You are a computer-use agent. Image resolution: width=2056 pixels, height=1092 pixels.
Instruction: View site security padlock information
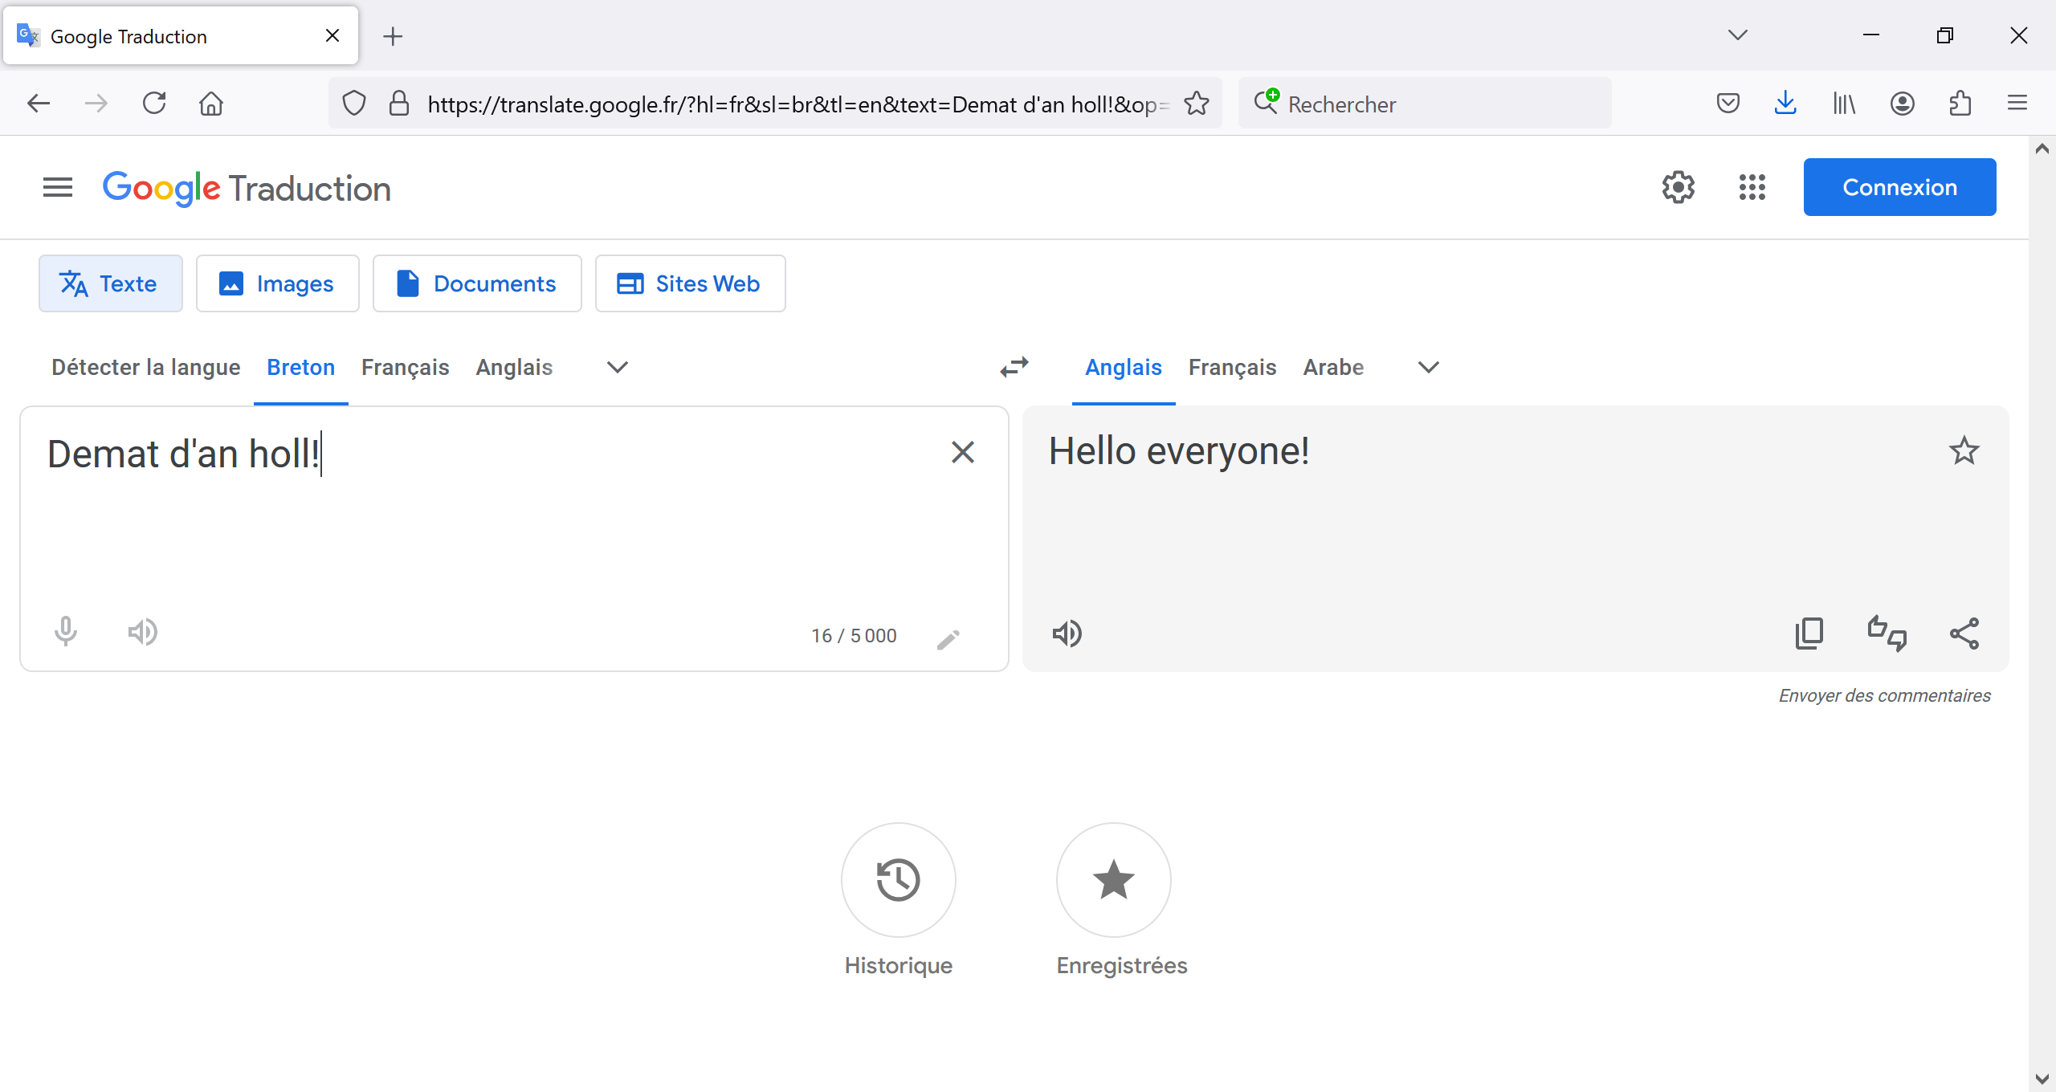click(399, 104)
